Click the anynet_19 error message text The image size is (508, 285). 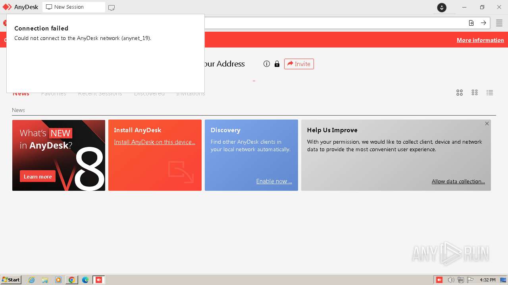pos(83,38)
